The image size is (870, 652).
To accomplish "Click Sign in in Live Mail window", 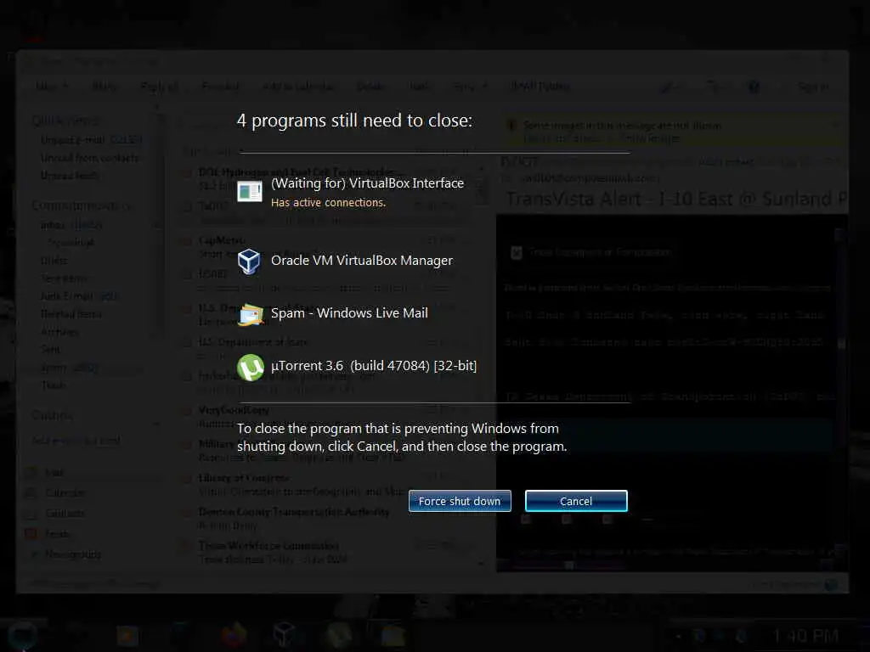I will point(813,87).
